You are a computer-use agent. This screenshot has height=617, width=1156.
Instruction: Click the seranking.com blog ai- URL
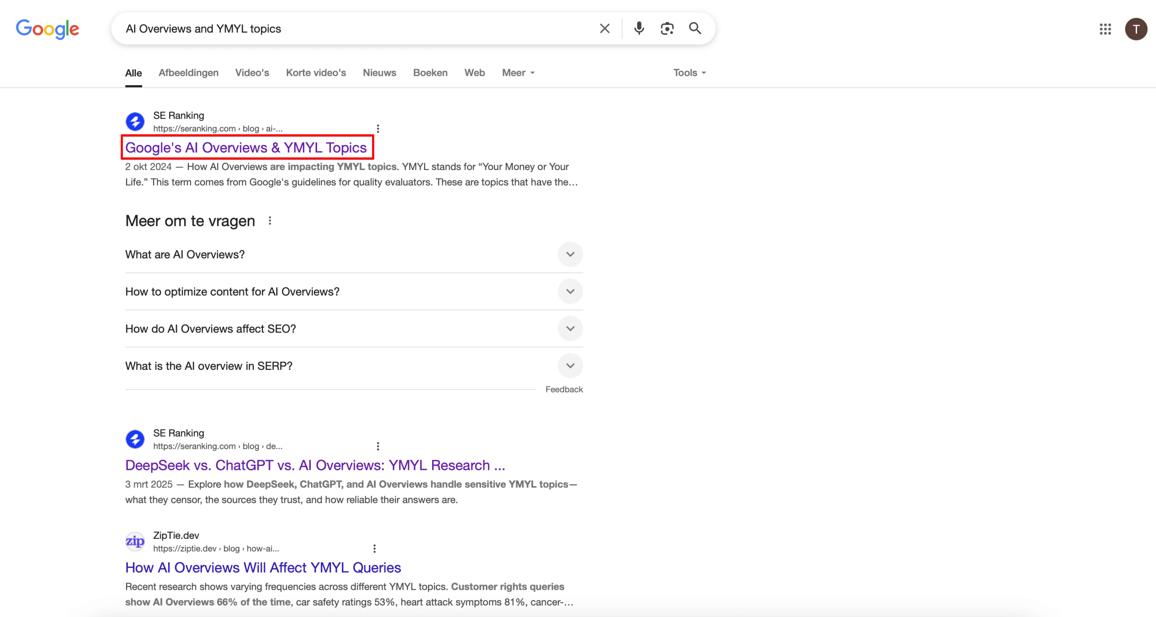218,129
